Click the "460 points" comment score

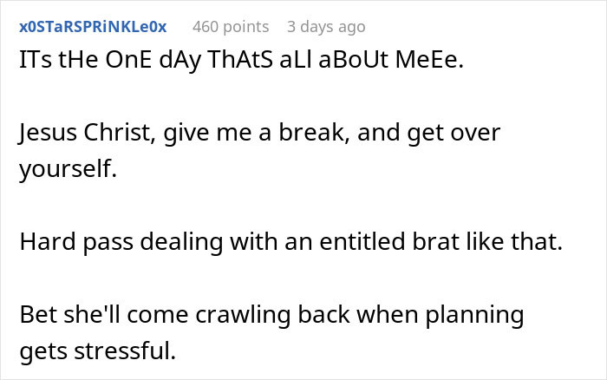(x=230, y=27)
